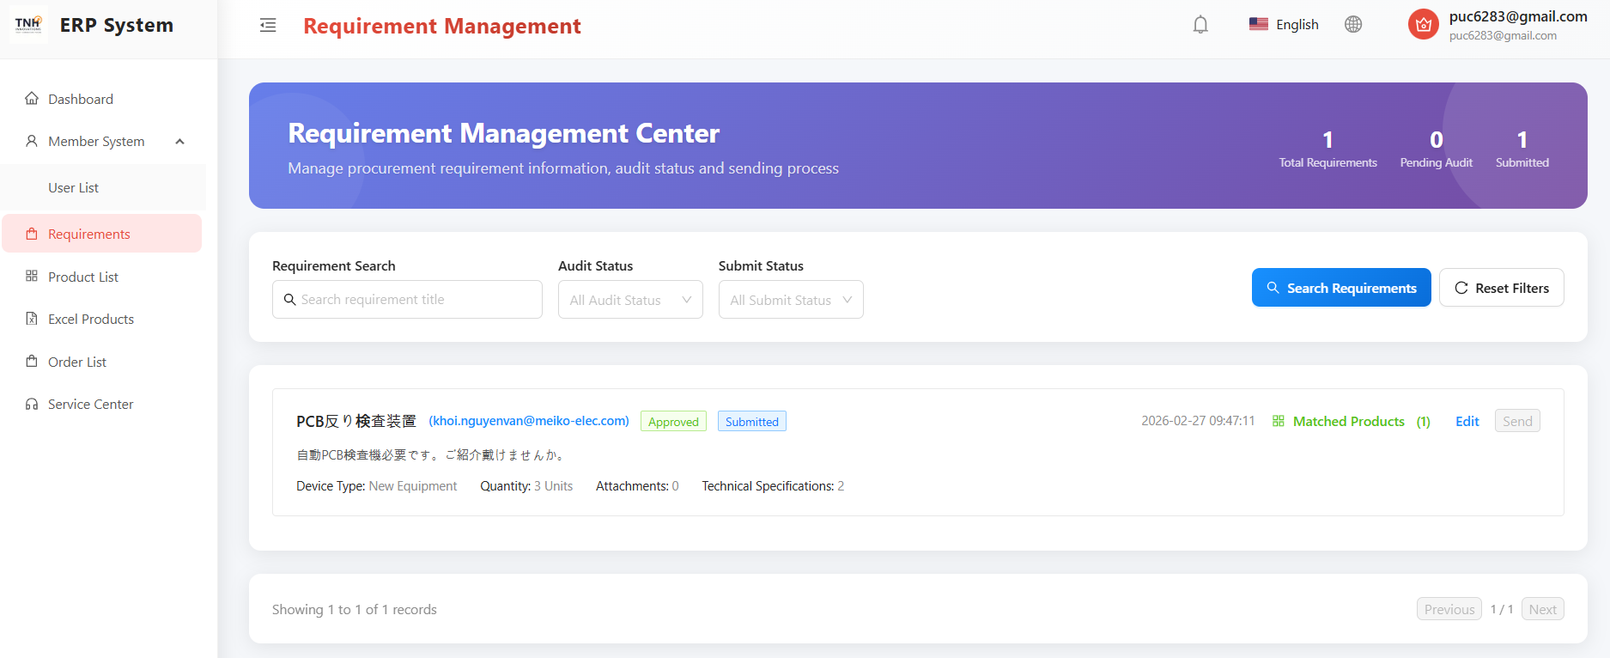This screenshot has width=1610, height=658.
Task: Open Matched Products (1) link
Action: coord(1351,421)
